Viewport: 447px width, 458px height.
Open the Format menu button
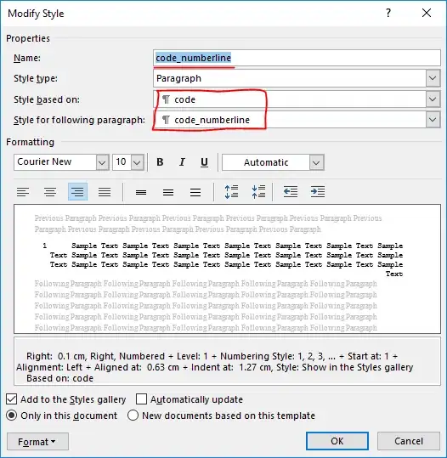37,442
